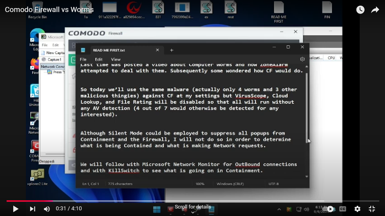This screenshot has width=385, height=216.
Task: Open the Comodo Firewall desktop shortcut
Action: (34, 151)
